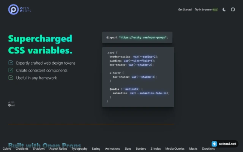Screen dimensions: 243x152
Task: Open Aspect Ratios section
Action: 58,149
